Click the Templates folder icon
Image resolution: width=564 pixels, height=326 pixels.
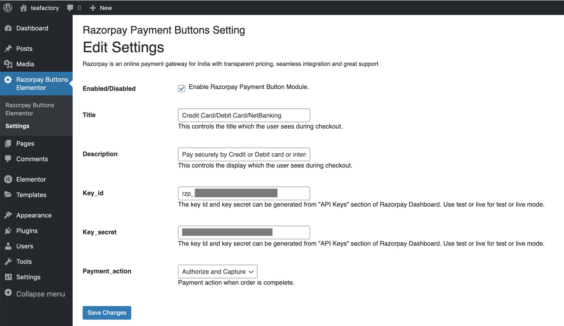coord(8,194)
